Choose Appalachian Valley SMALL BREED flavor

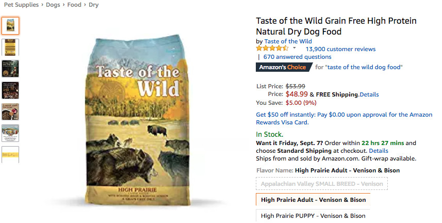click(x=322, y=184)
